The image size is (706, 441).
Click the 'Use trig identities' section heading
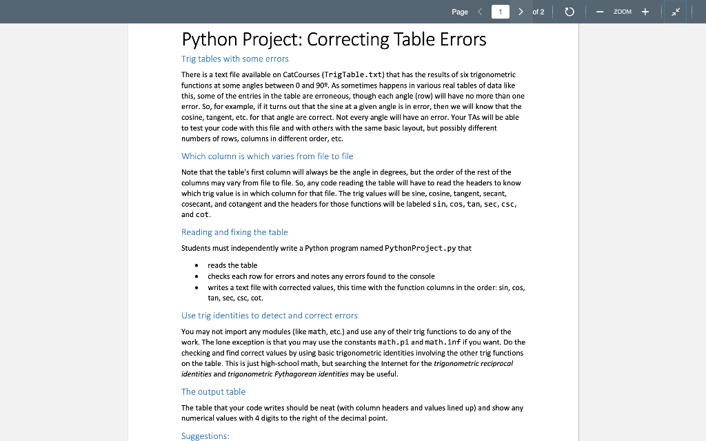(x=270, y=316)
